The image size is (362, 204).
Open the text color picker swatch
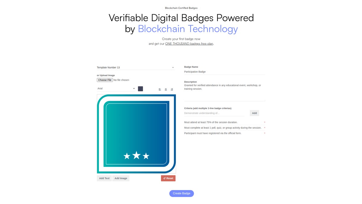tap(140, 89)
